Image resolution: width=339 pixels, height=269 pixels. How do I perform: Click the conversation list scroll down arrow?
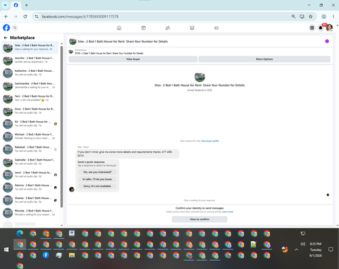62,226
